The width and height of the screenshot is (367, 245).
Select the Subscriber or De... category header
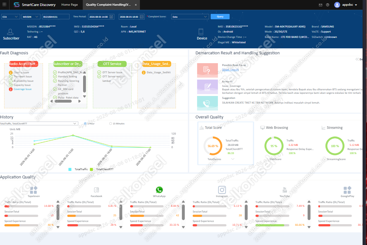68,64
